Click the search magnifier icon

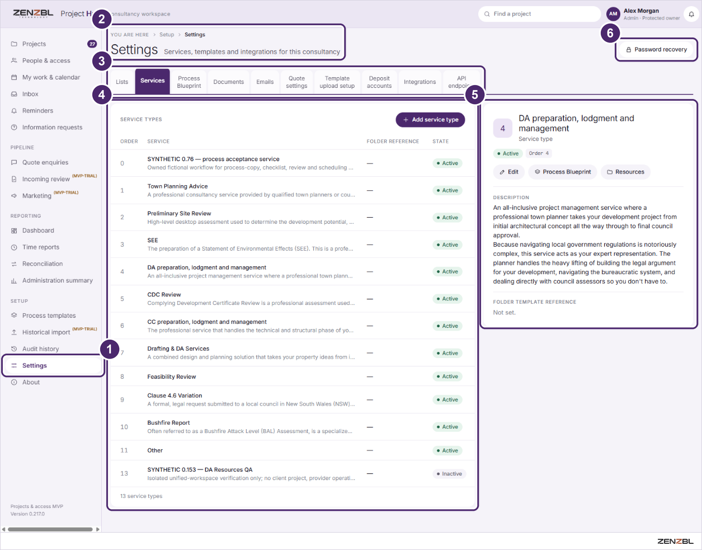click(487, 14)
